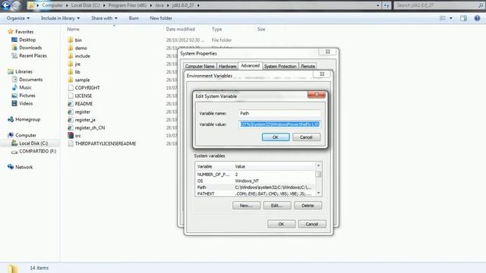
Task: Select the src archive icon
Action: click(71, 136)
